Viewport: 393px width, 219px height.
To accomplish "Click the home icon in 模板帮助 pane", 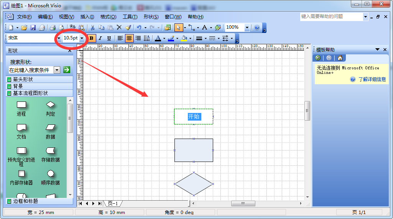I will coord(340,58).
